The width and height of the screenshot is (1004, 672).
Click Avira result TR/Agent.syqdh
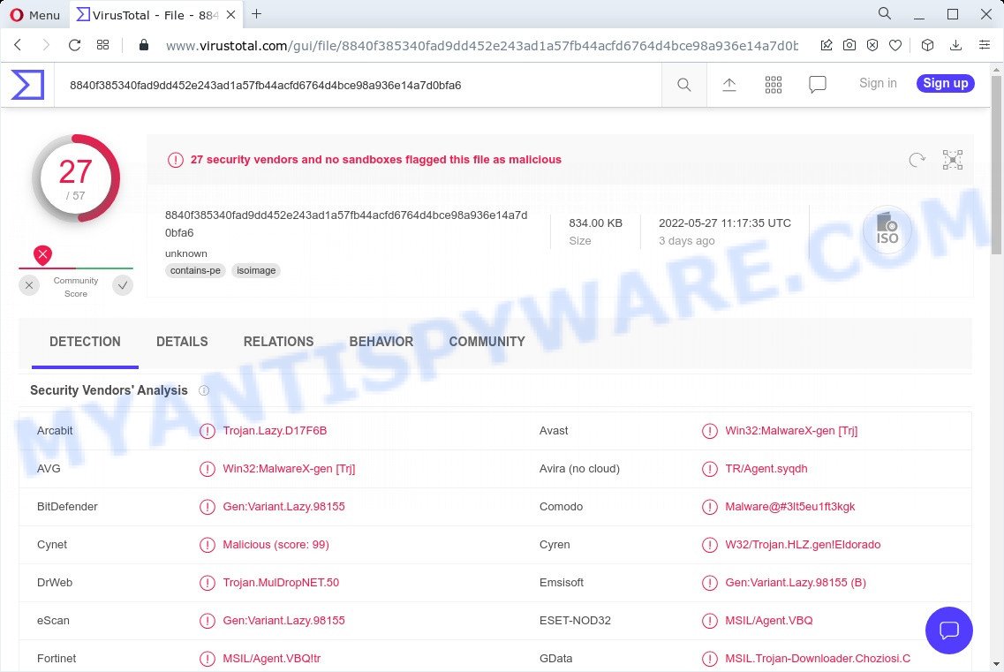click(x=766, y=468)
